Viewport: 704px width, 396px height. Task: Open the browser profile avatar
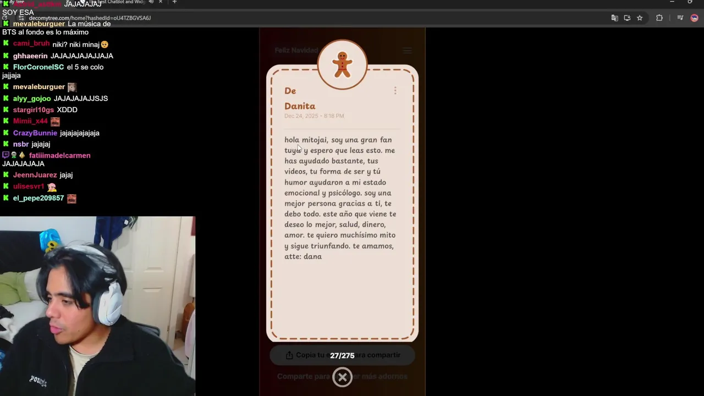pyautogui.click(x=694, y=18)
